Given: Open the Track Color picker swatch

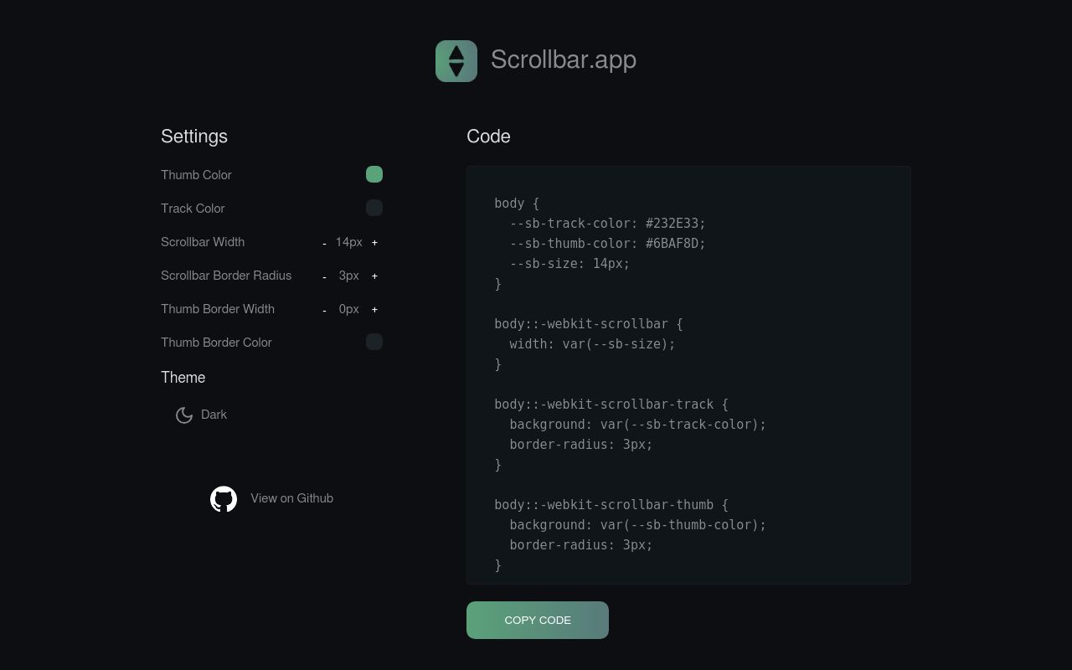Looking at the screenshot, I should click(x=374, y=208).
